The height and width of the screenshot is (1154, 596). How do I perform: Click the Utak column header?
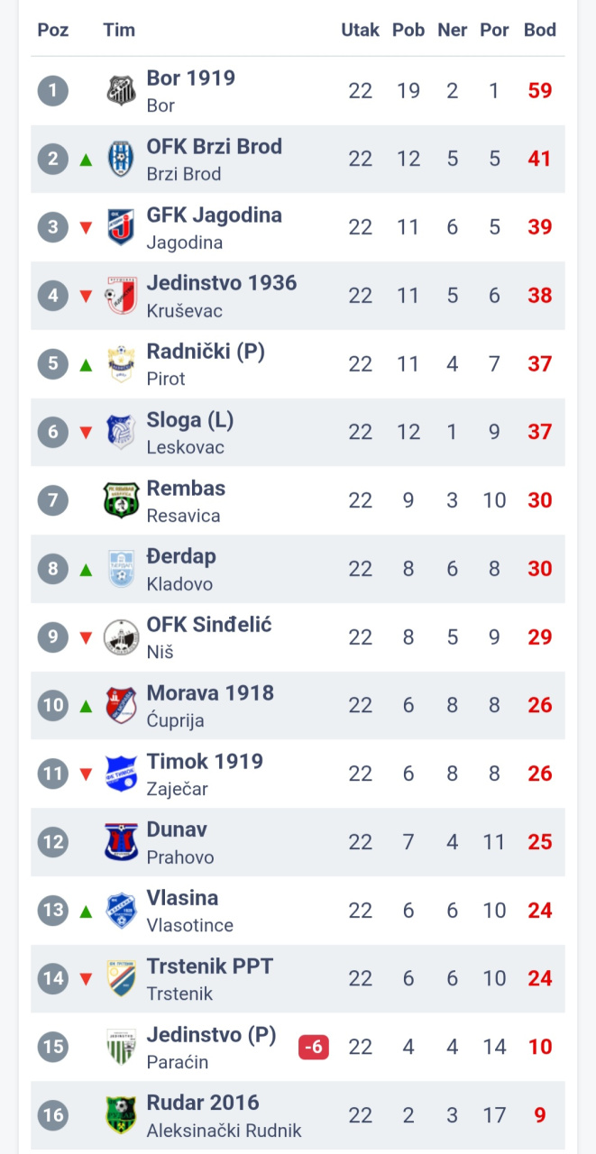pos(360,30)
